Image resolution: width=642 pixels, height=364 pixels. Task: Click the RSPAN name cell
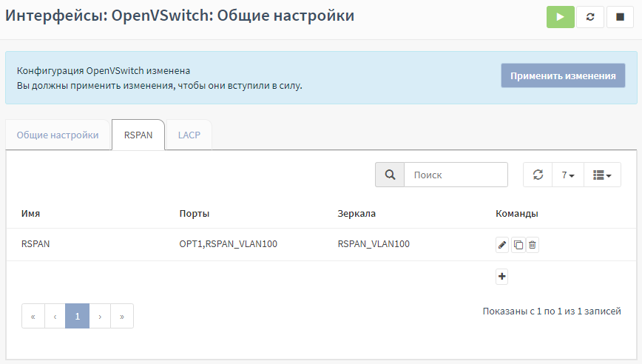[36, 244]
